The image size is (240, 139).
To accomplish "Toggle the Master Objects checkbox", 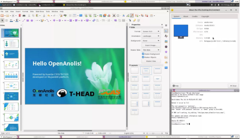I will click(x=143, y=57).
